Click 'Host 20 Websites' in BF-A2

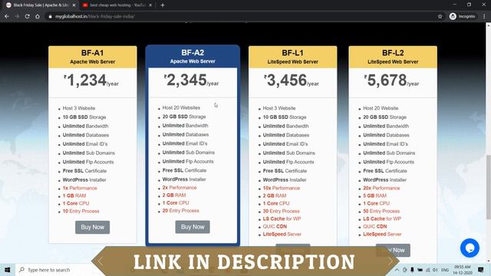pyautogui.click(x=181, y=107)
